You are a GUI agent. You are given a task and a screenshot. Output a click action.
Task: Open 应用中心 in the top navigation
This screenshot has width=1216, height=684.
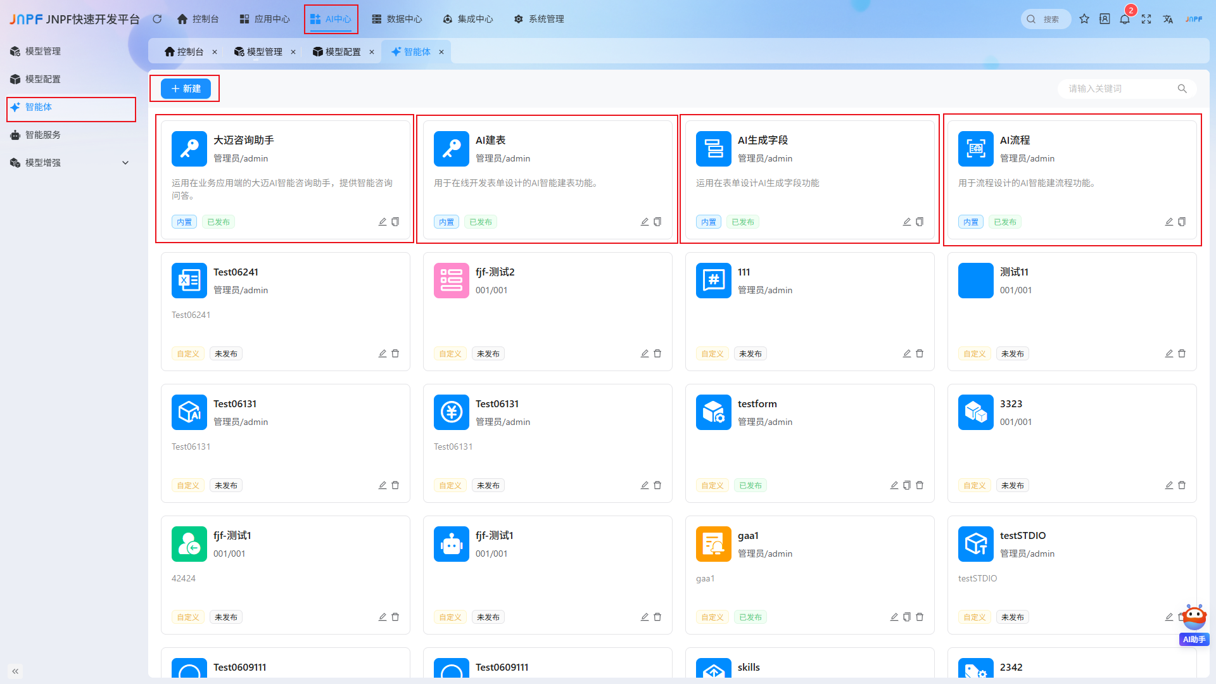click(265, 19)
